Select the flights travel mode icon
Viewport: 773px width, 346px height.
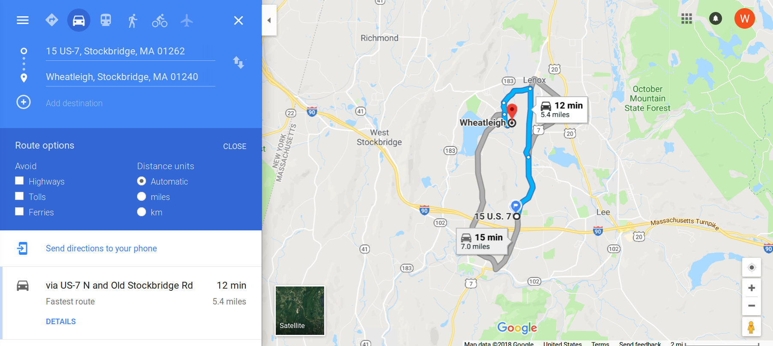click(187, 20)
